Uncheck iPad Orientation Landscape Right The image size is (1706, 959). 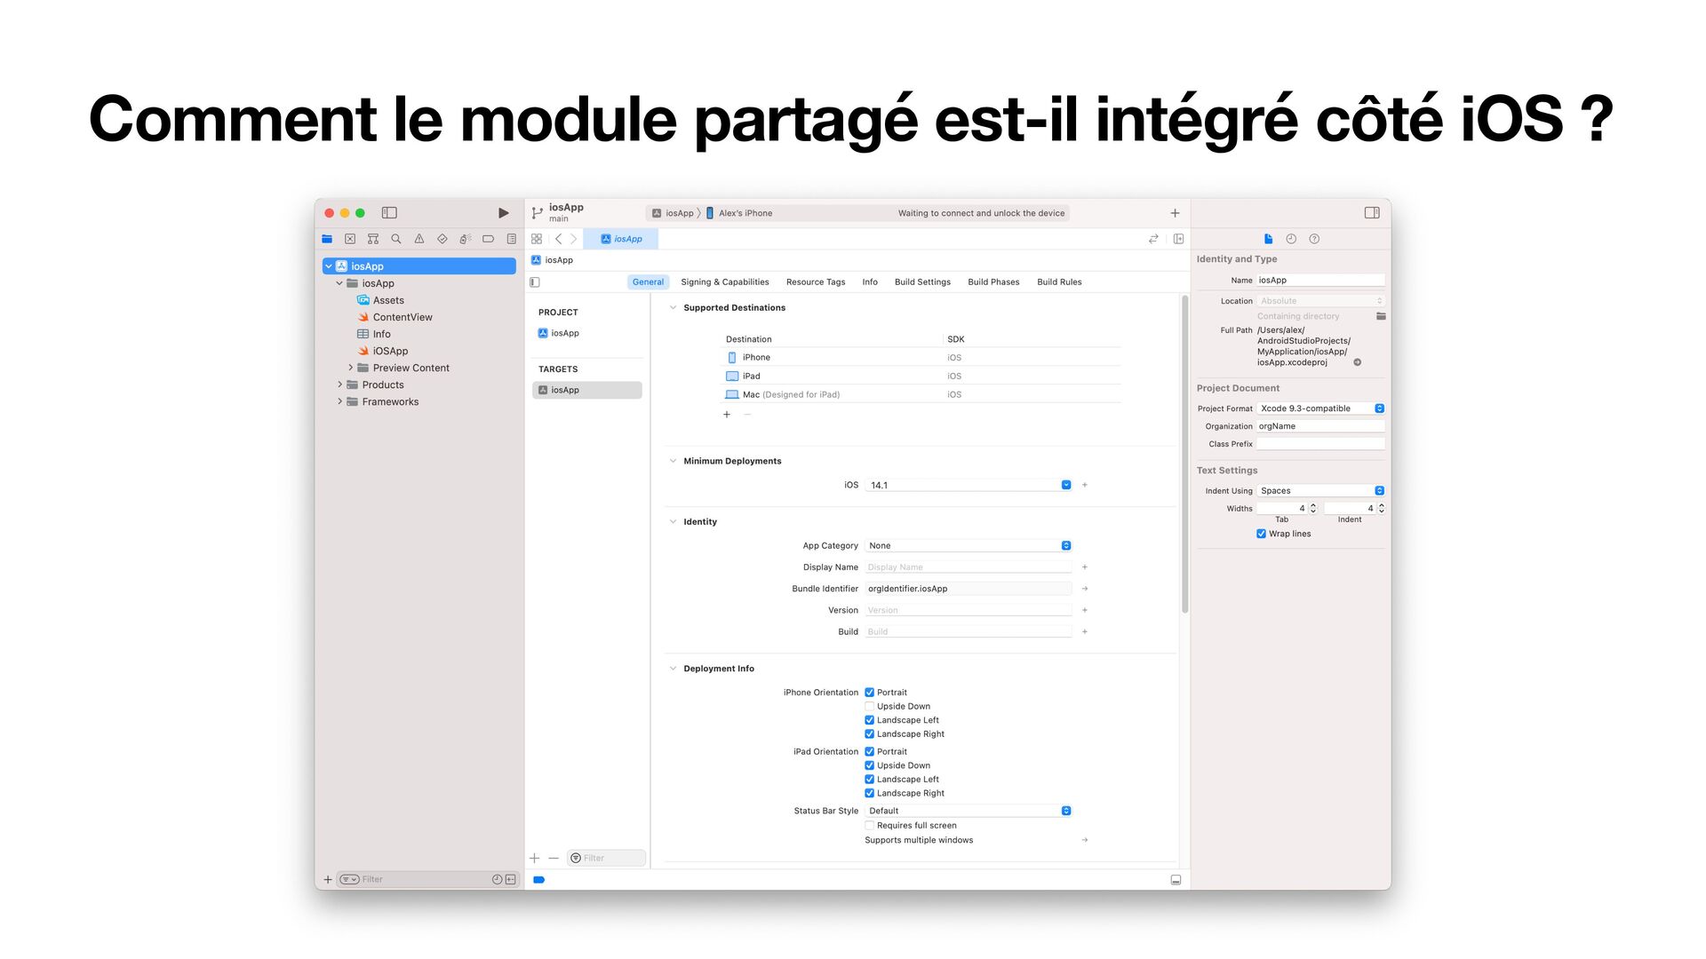click(870, 794)
